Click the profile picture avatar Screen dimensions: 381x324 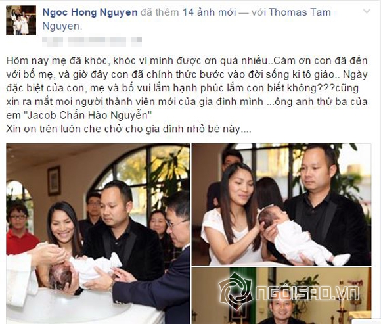coord(21,20)
